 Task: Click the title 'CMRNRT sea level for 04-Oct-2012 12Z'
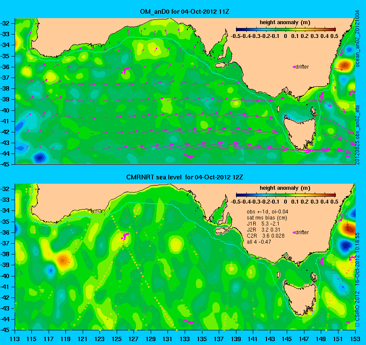(184, 177)
